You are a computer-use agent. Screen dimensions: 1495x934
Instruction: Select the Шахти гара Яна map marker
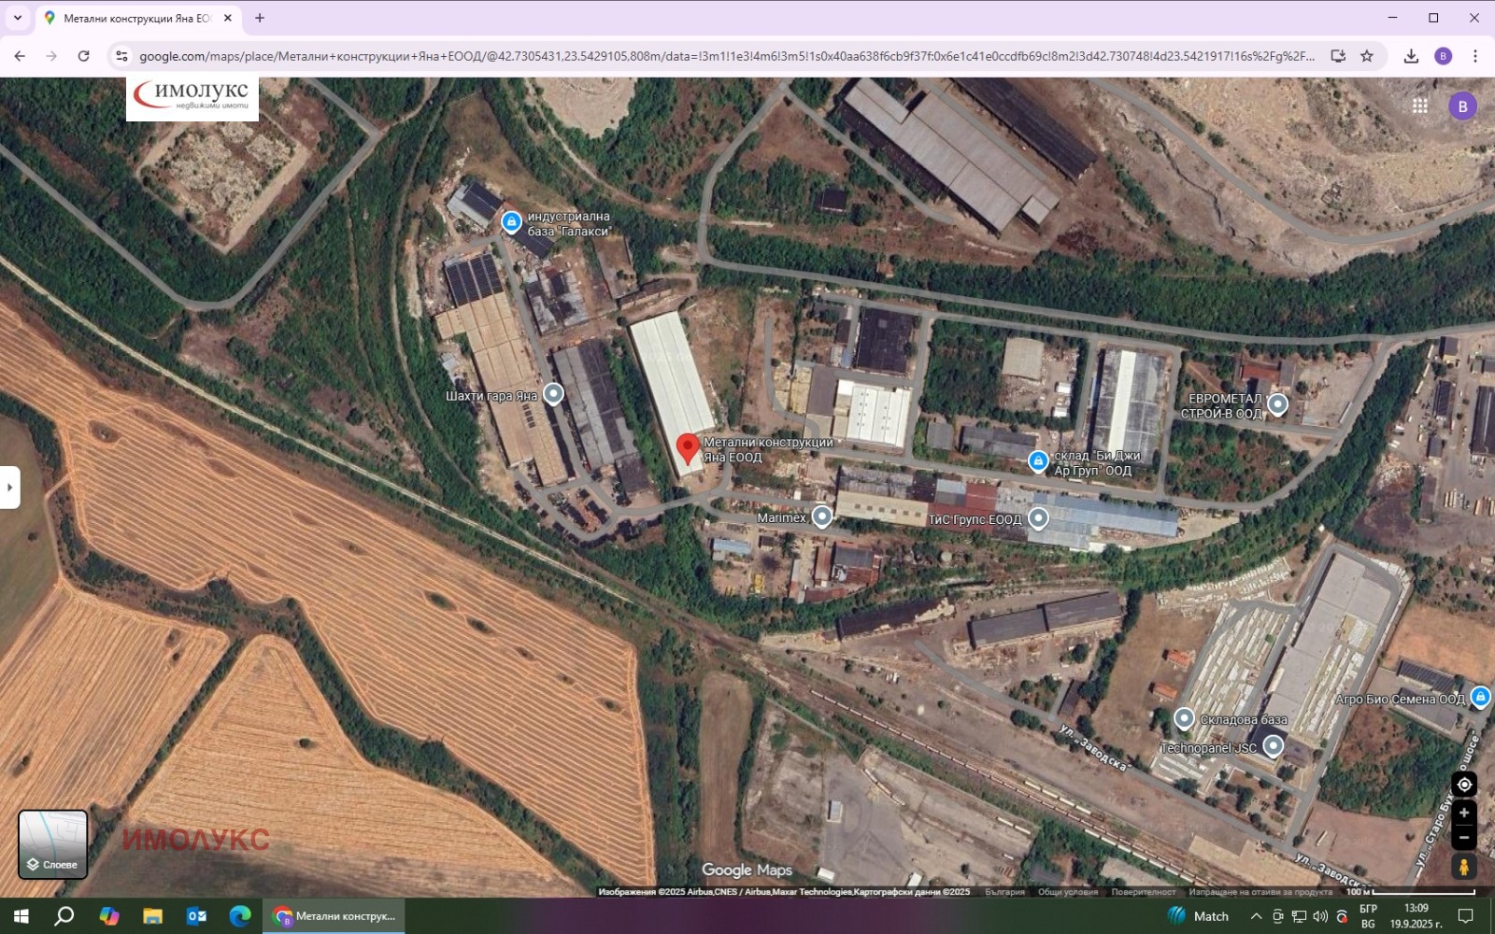pyautogui.click(x=553, y=394)
